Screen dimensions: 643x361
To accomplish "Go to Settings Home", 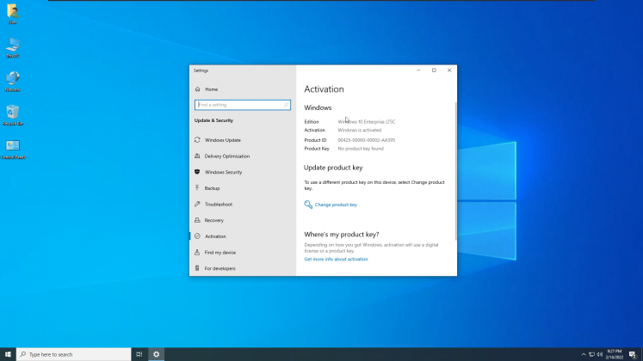I will click(x=211, y=89).
